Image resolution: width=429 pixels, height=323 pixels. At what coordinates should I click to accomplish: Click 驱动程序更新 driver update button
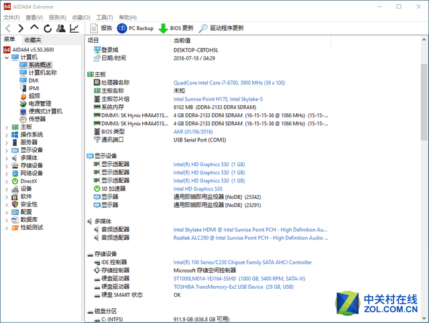click(221, 28)
